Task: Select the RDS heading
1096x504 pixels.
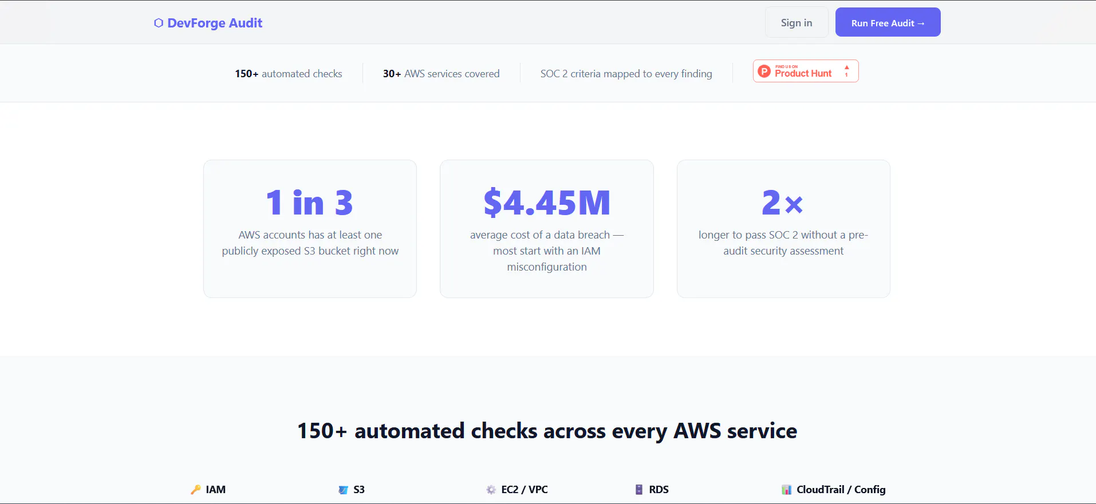Action: tap(659, 490)
